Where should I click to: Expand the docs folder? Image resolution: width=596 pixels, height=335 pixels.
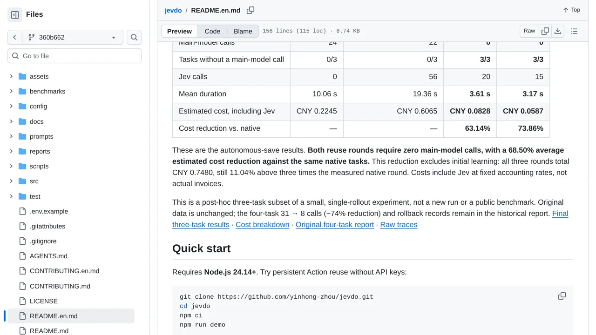[x=11, y=121]
